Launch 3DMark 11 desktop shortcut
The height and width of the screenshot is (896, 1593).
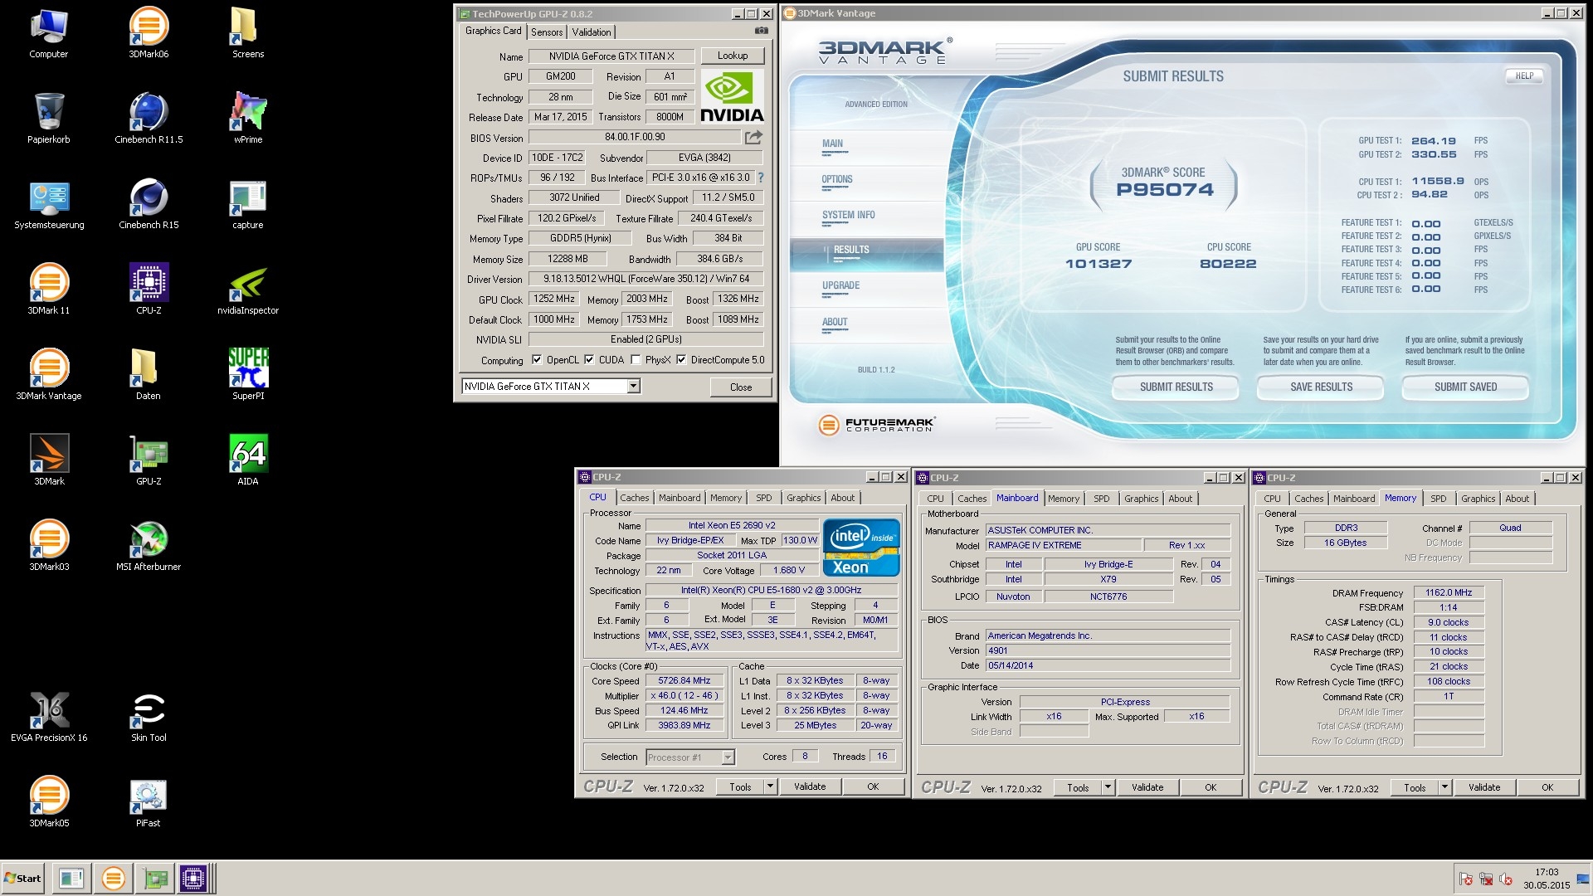click(x=49, y=290)
